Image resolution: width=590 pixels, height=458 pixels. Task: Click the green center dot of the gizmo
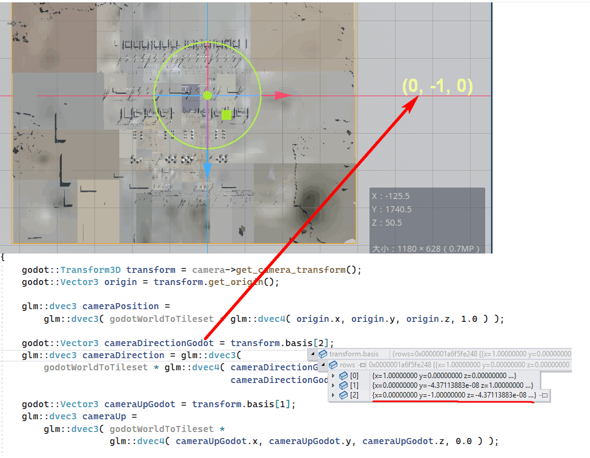tap(207, 95)
